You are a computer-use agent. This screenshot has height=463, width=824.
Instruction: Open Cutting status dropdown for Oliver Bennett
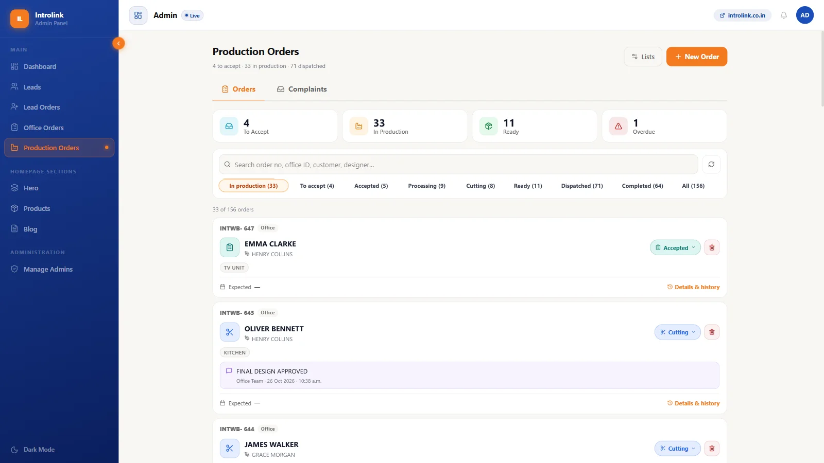pos(678,332)
